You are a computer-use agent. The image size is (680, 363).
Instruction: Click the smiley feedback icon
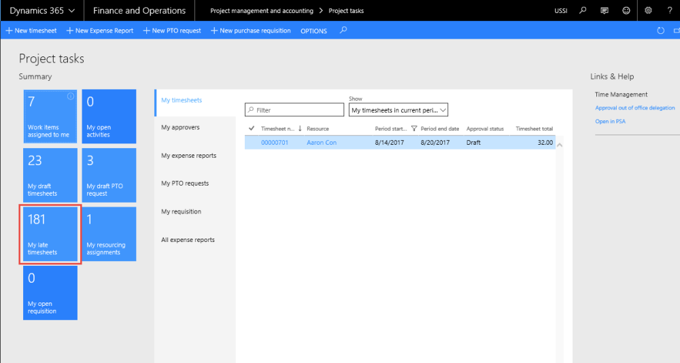pyautogui.click(x=626, y=10)
